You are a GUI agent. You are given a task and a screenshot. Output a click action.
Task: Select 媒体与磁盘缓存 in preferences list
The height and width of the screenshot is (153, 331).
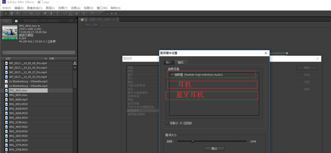(x=138, y=93)
